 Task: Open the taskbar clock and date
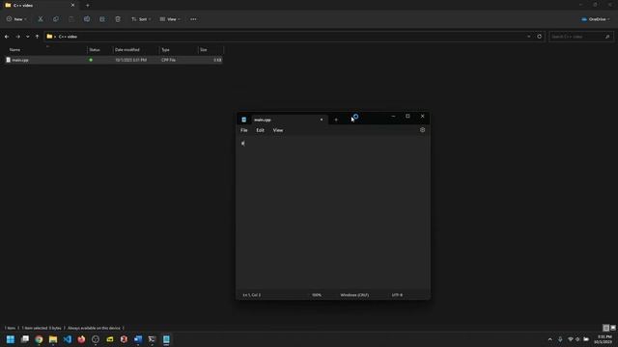pos(604,339)
